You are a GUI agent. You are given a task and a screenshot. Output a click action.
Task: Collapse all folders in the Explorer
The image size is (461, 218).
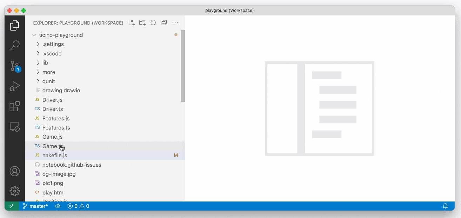click(164, 22)
